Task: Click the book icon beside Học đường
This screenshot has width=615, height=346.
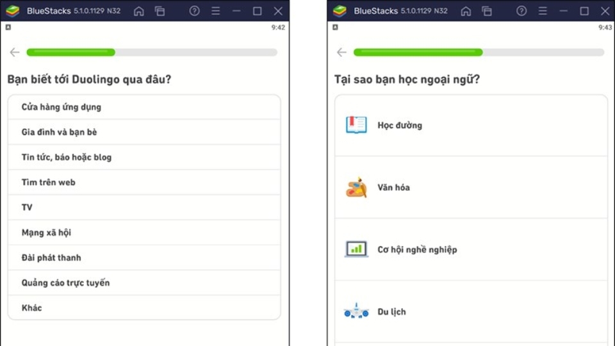Action: coord(356,125)
